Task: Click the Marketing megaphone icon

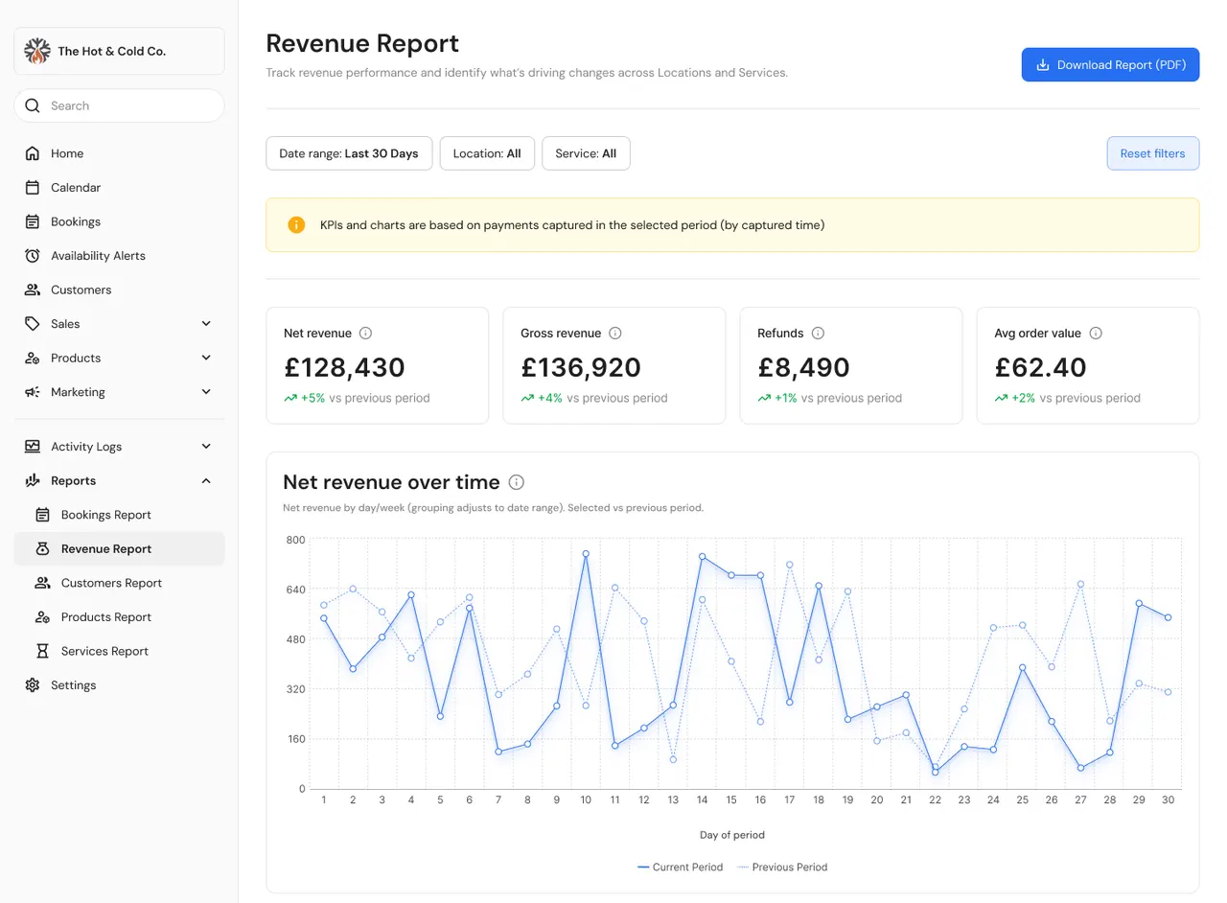Action: tap(33, 392)
